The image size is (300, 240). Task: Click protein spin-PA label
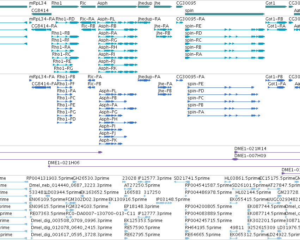click(196, 112)
